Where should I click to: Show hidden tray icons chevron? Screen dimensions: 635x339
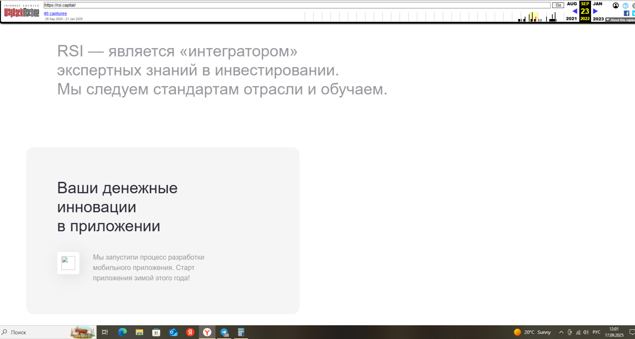pos(561,332)
